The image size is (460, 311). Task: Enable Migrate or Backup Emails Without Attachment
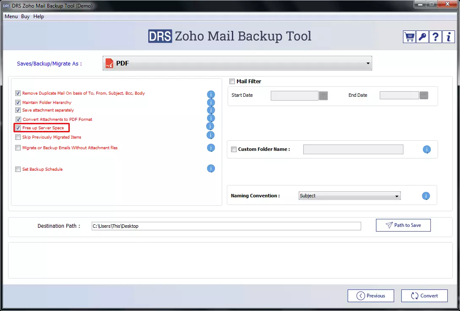click(x=18, y=147)
